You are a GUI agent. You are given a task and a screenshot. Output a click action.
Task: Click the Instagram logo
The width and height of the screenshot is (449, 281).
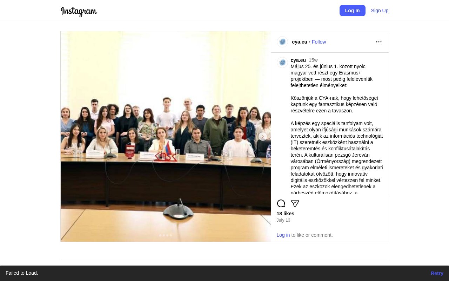(79, 11)
